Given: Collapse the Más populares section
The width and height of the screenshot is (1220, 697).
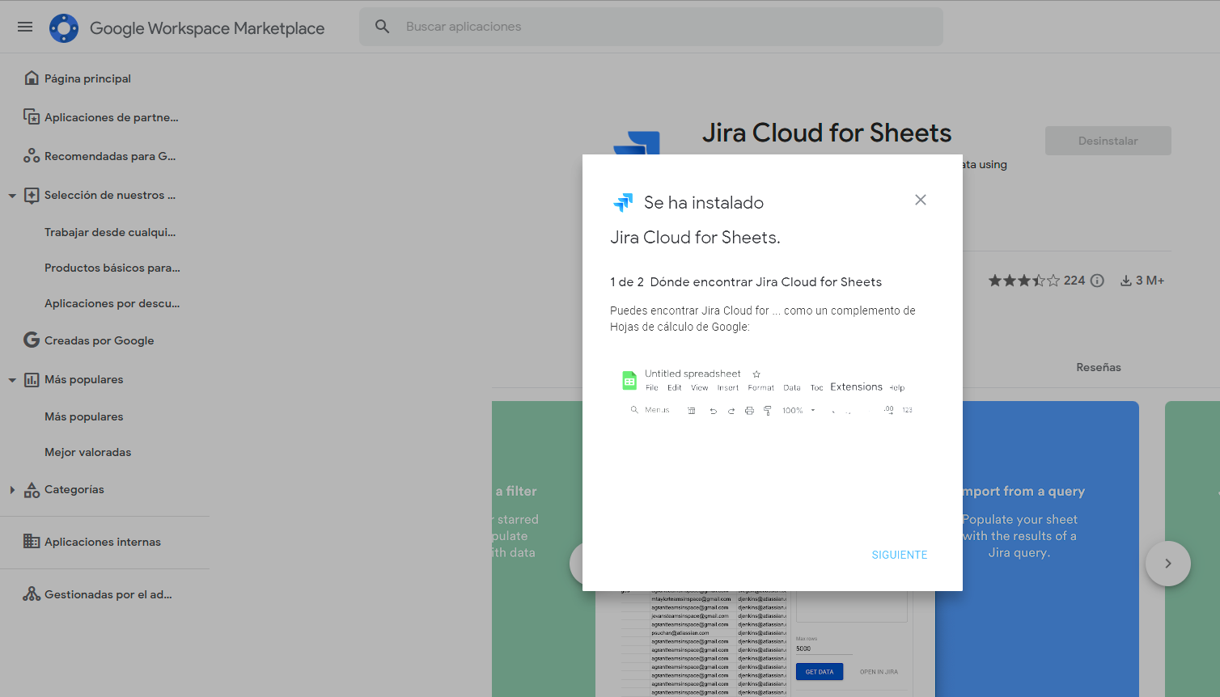Looking at the screenshot, I should 12,380.
